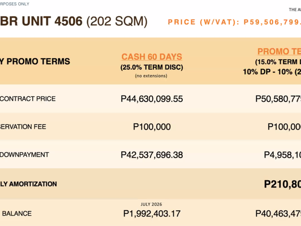
Task: Click the (no extensions) note
Action: click(x=151, y=76)
